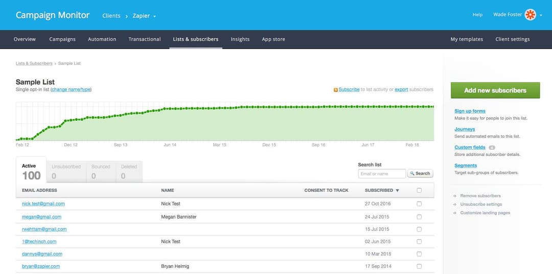This screenshot has height=274, width=552.
Task: Click the Name column header
Action: pos(168,191)
